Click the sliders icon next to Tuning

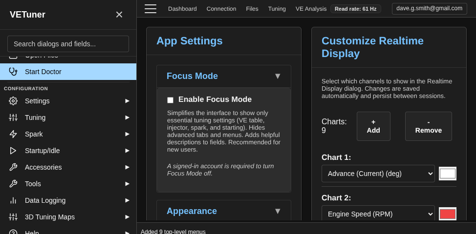point(13,117)
